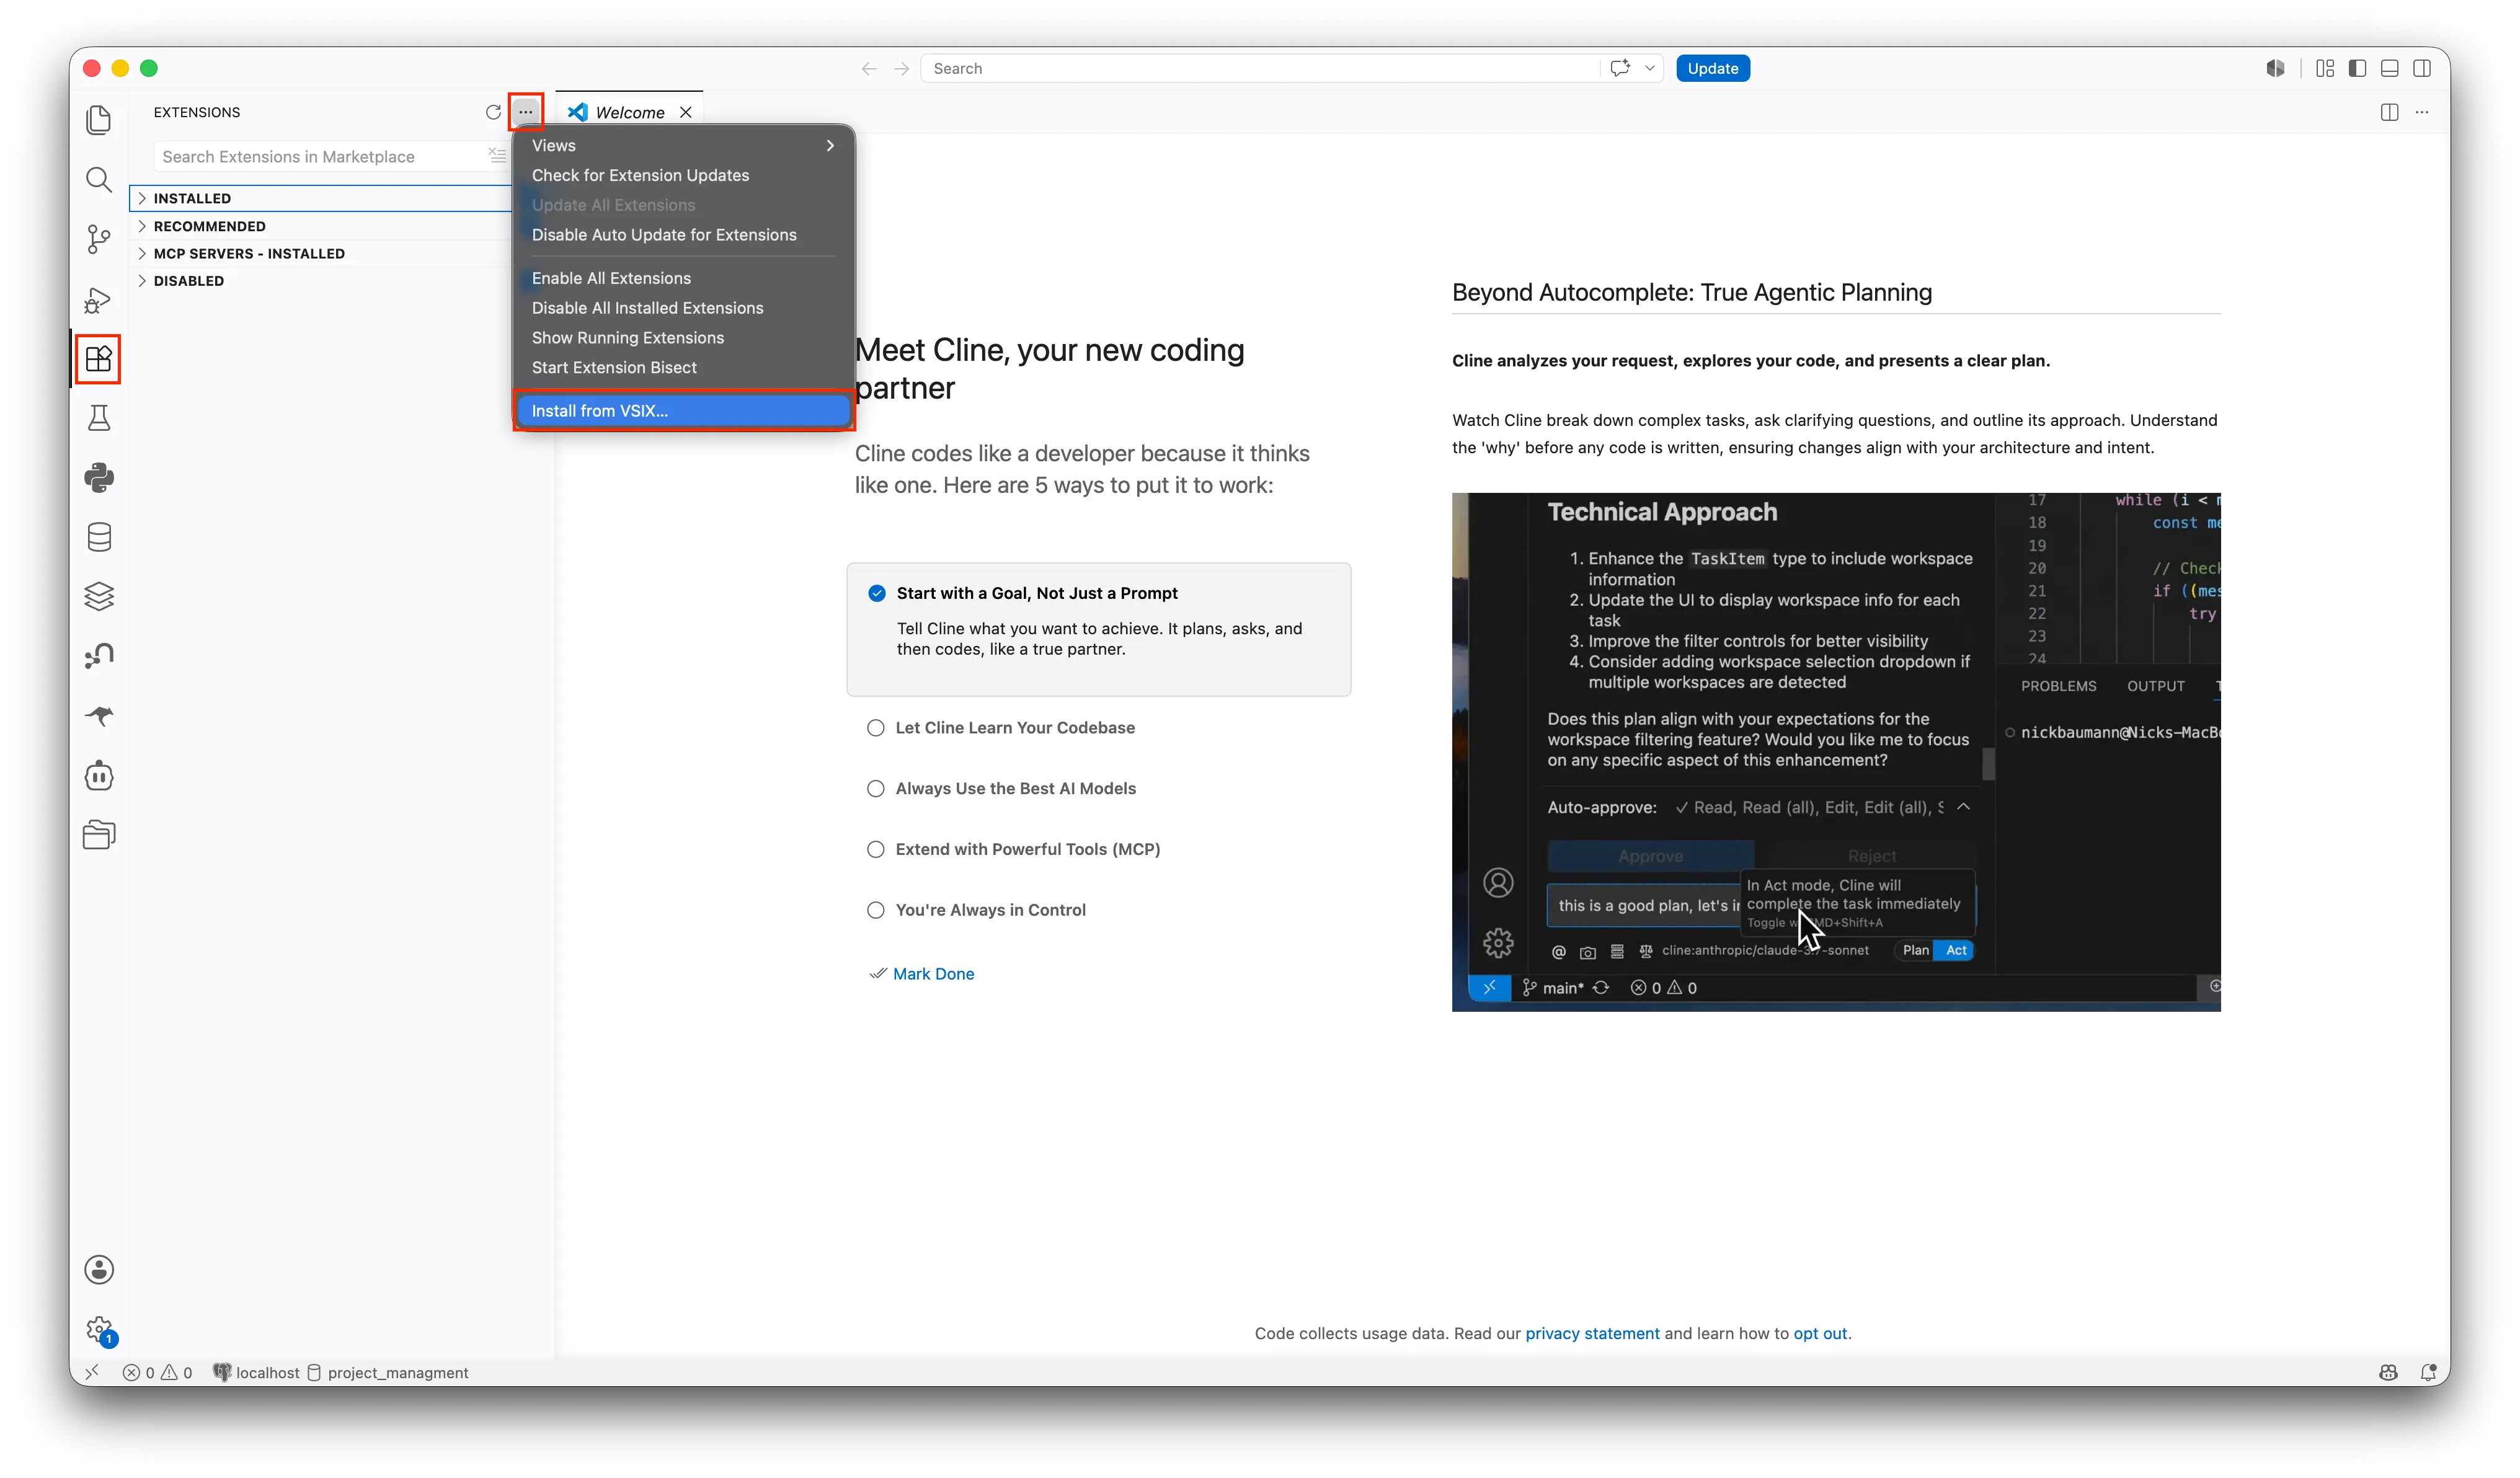The height and width of the screenshot is (1478, 2520).
Task: Open the chat dropdown arrow in title bar
Action: click(x=1649, y=68)
